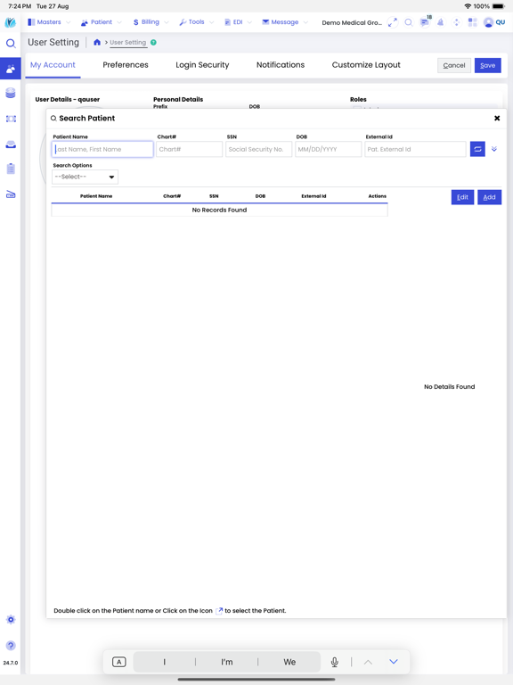The width and height of the screenshot is (513, 685).
Task: Open the help question mark icon
Action: click(x=11, y=646)
